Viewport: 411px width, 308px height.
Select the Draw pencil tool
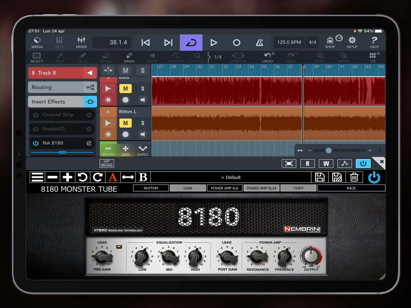point(129,57)
